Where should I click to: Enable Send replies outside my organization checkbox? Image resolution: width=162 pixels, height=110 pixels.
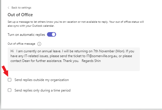[9, 80]
